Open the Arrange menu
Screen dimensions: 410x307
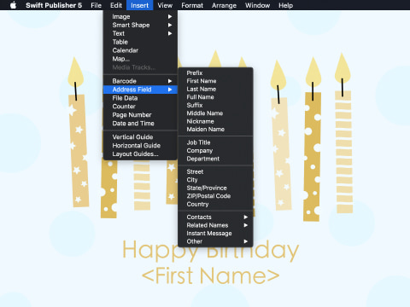point(224,5)
